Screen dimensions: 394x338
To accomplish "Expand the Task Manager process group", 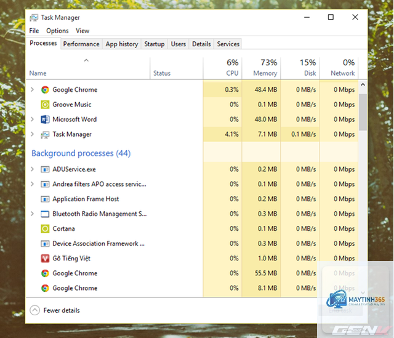I will (x=32, y=134).
